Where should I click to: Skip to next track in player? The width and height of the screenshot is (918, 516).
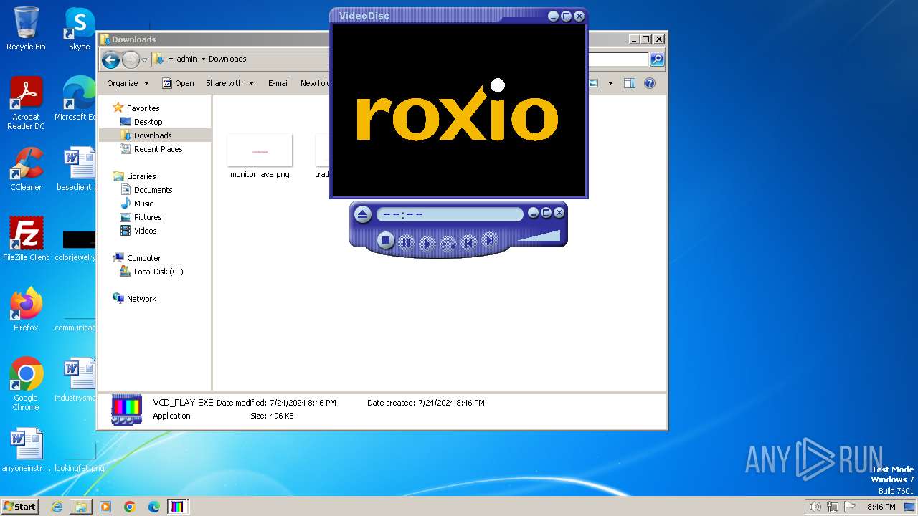click(489, 241)
